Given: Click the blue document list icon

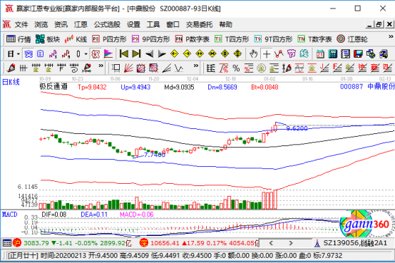Looking at the screenshot, I should click(x=41, y=54).
